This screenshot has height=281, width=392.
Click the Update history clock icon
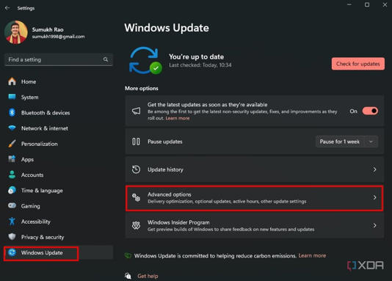[136, 169]
